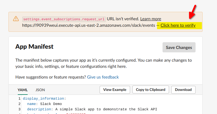Image resolution: width=217 pixels, height=114 pixels.
Task: Open the Give us feedback link
Action: (103, 77)
